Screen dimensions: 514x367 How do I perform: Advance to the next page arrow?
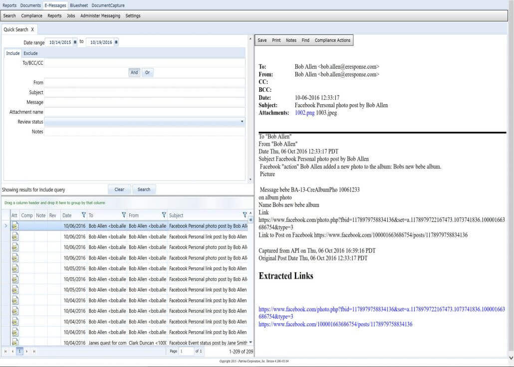tap(26, 351)
